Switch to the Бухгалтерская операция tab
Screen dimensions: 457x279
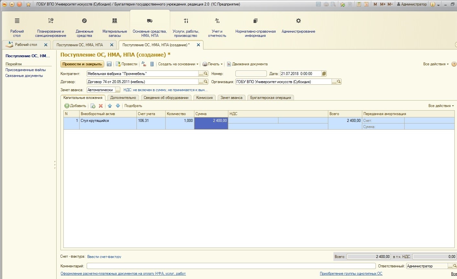(x=270, y=98)
